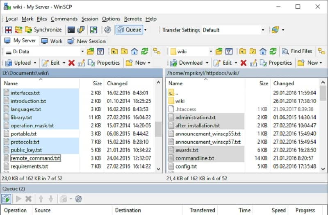Go to remote root directory icon
Viewport: 328px width, 215px height.
click(253, 52)
